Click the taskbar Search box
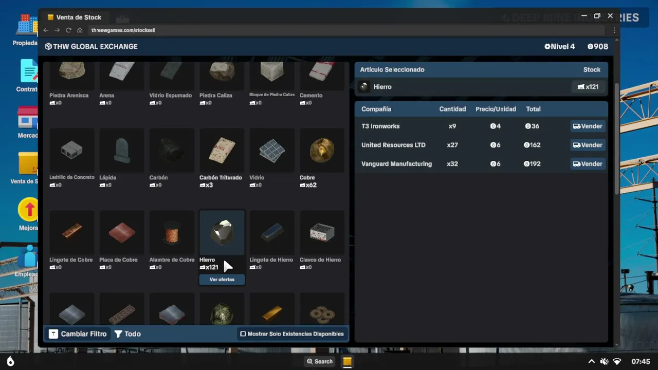The image size is (658, 370). point(320,361)
